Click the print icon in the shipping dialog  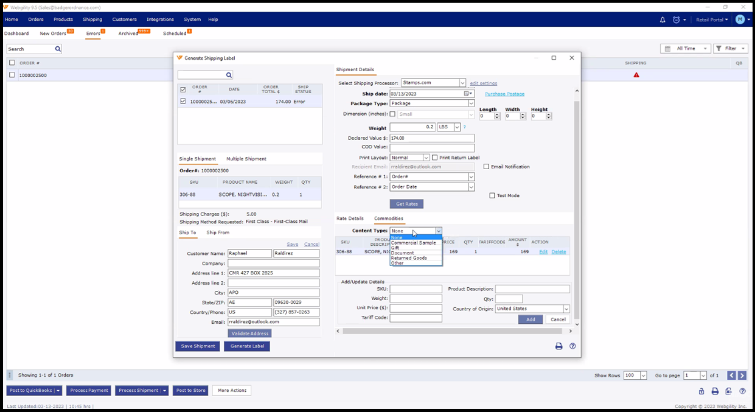[x=558, y=346]
